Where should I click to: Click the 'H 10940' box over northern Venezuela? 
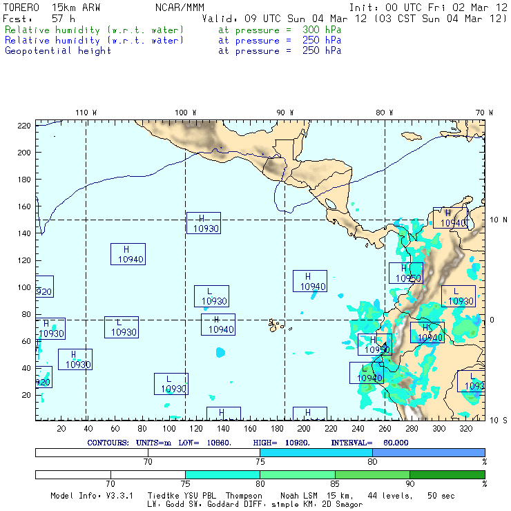click(450, 218)
